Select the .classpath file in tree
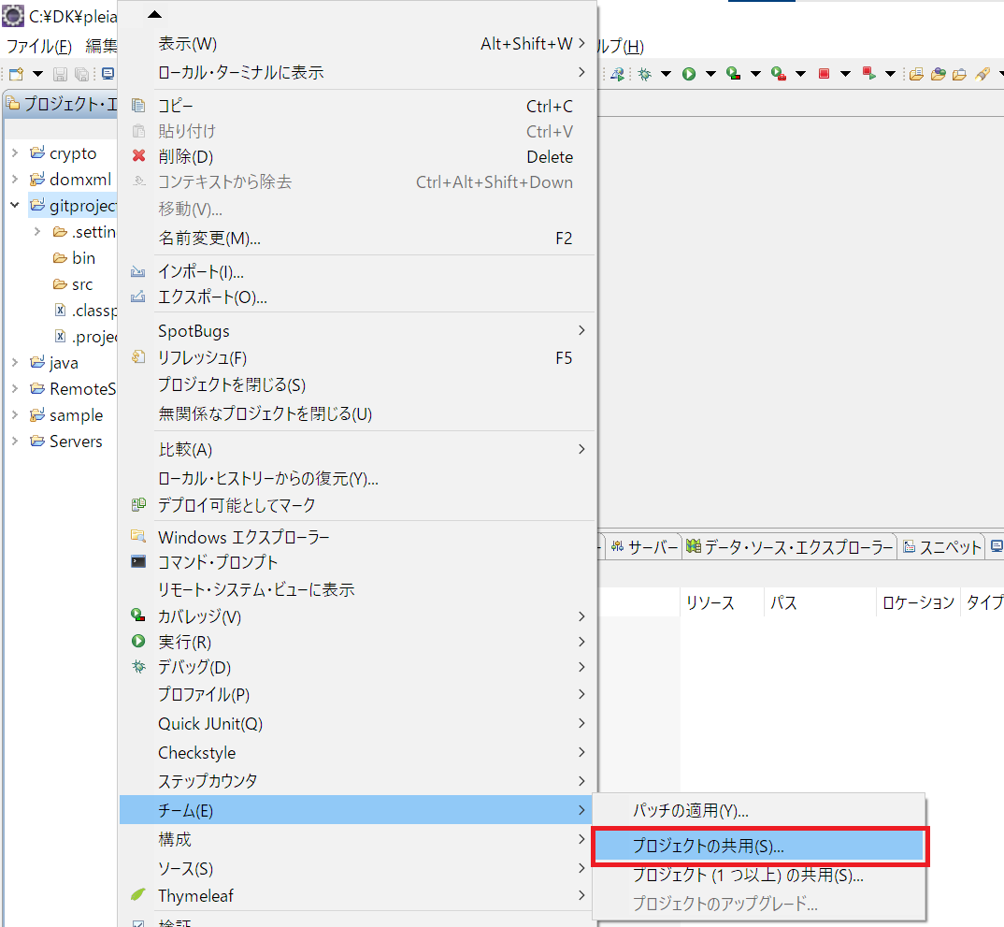1004x927 pixels. [85, 310]
